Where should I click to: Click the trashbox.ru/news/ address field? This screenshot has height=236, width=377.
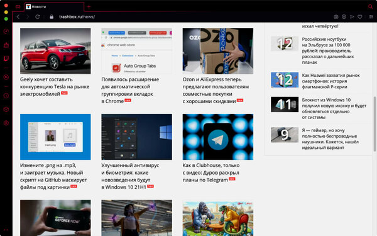pos(77,17)
